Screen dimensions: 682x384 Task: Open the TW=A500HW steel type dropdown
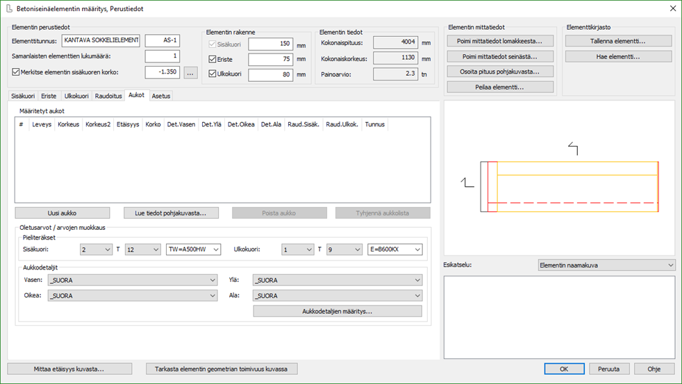tap(194, 250)
